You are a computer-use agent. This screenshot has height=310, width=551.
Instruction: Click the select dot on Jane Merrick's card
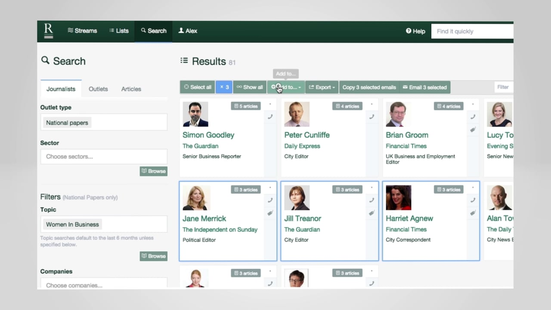270,188
